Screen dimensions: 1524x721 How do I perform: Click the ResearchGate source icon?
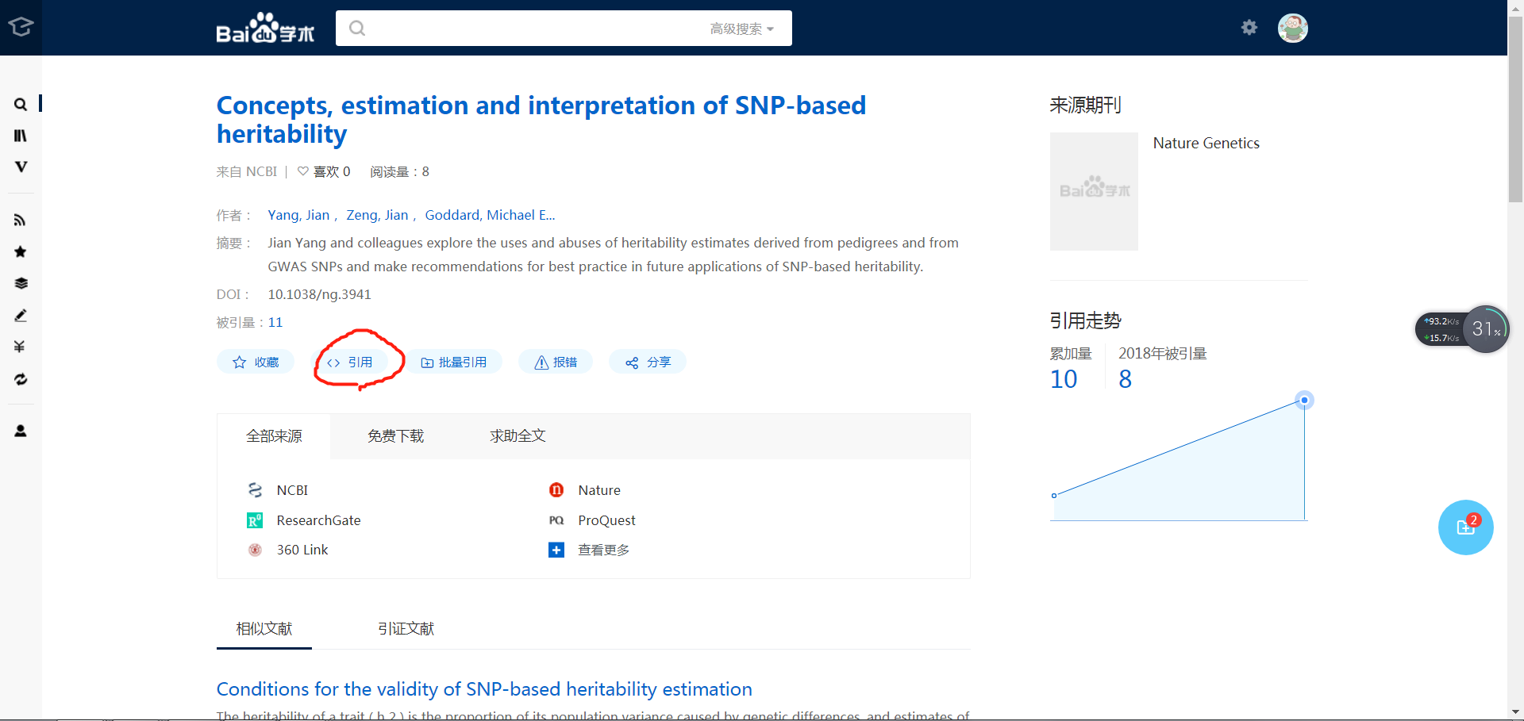[x=255, y=520]
